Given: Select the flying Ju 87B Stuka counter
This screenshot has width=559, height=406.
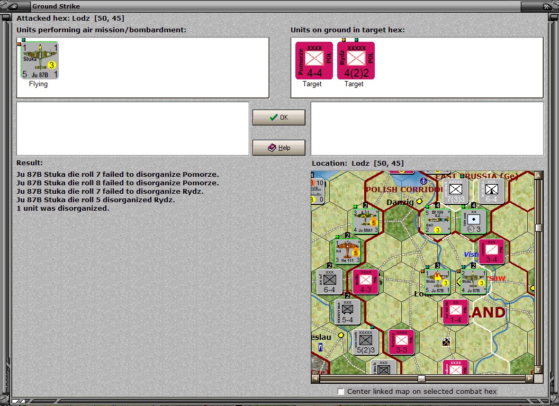Looking at the screenshot, I should pyautogui.click(x=40, y=60).
